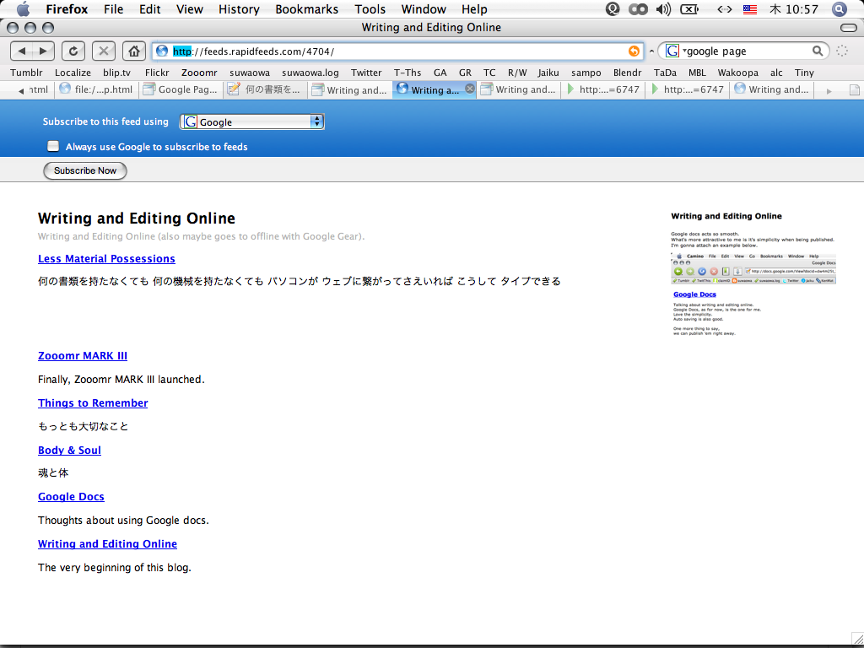
Task: Switch to the file:/...p.html tab
Action: click(96, 89)
